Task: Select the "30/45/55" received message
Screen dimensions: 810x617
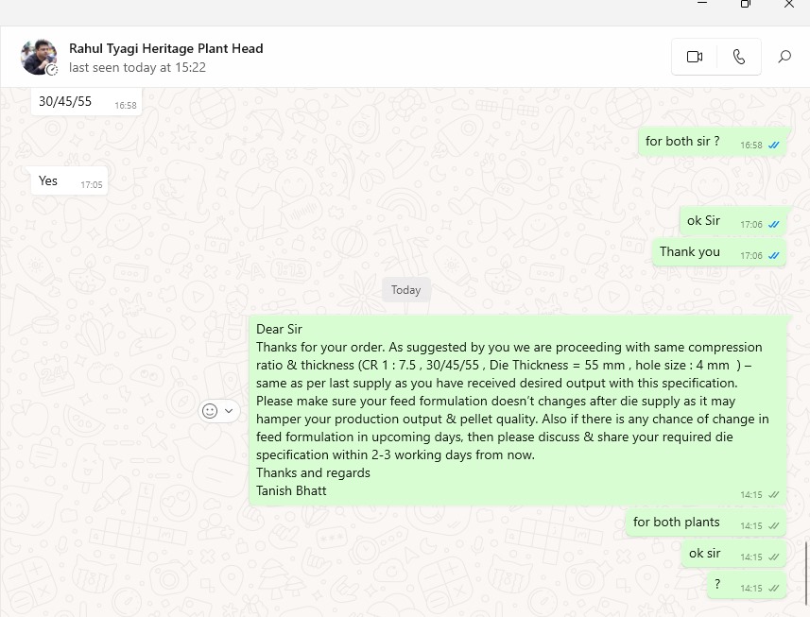Action: pos(66,102)
